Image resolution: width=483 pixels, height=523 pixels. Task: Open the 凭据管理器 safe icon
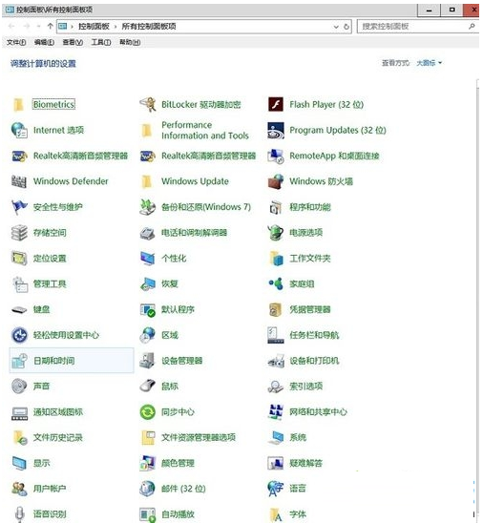pyautogui.click(x=276, y=310)
